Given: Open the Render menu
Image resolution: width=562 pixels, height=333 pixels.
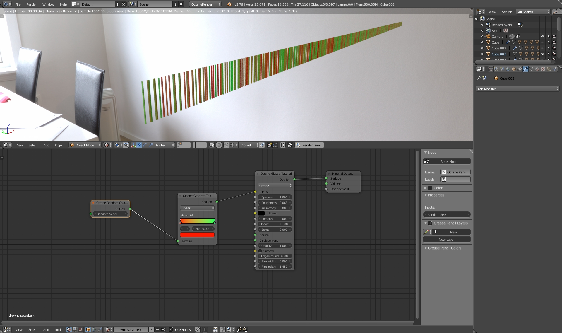Looking at the screenshot, I should 31,4.
